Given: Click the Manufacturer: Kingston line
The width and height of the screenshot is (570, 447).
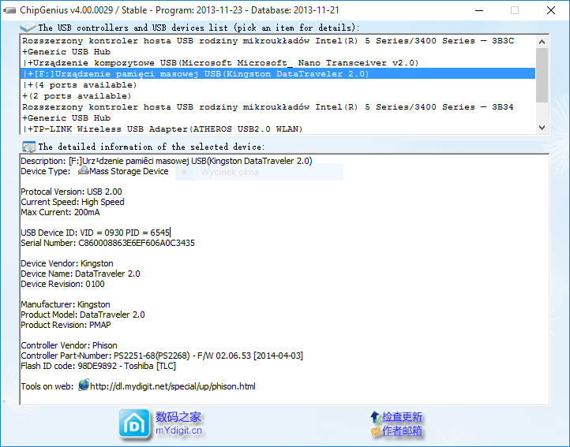Looking at the screenshot, I should click(x=66, y=304).
